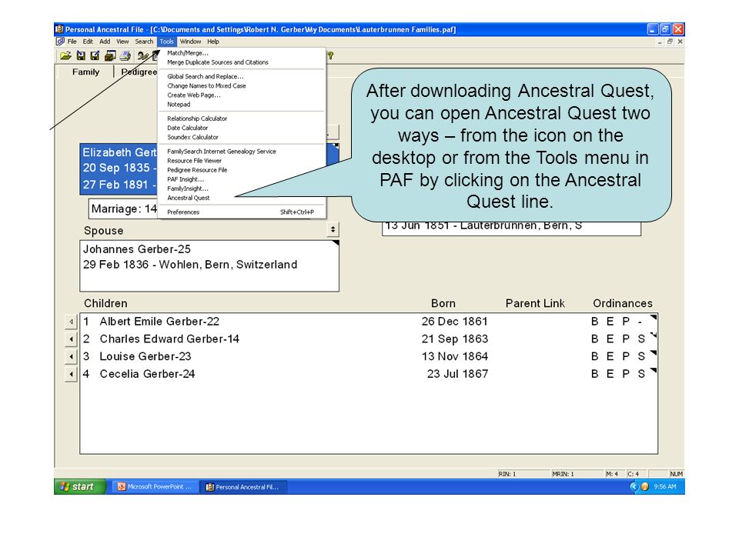Click the arrow button beside Cecelia Gerber-24
This screenshot has width=739, height=554.
[71, 374]
